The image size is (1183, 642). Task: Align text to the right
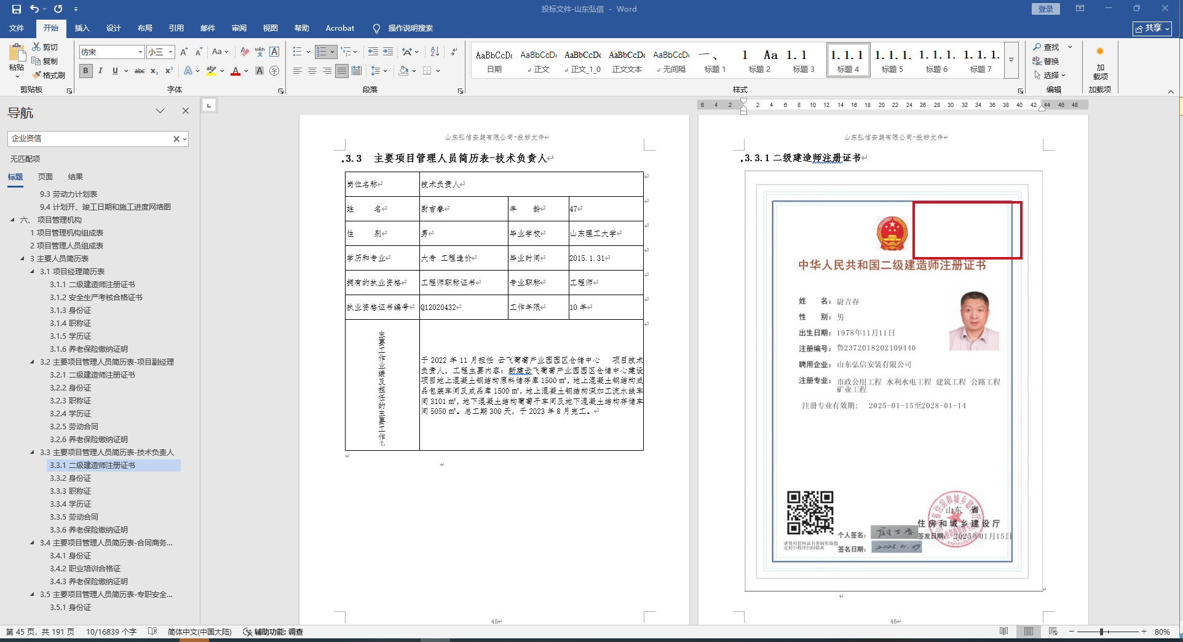pos(327,71)
